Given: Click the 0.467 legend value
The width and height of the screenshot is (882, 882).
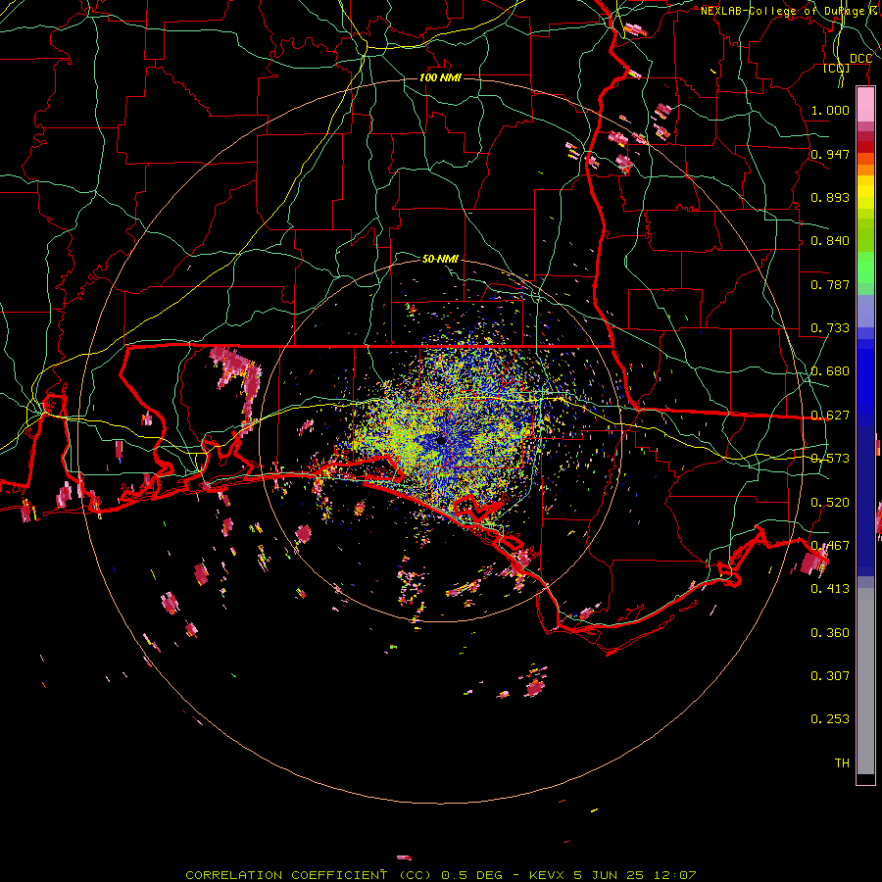Looking at the screenshot, I should pyautogui.click(x=830, y=546).
